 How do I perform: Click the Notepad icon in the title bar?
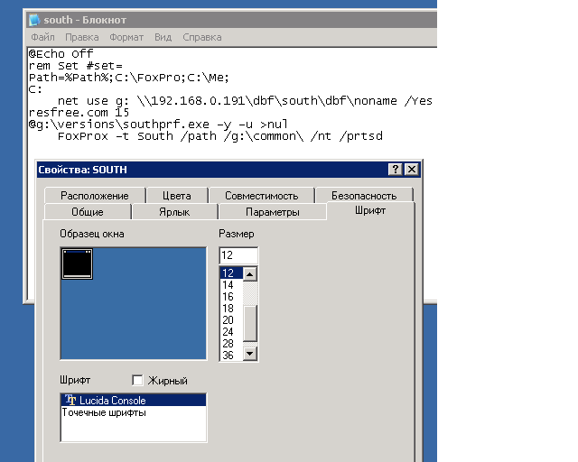[x=34, y=20]
